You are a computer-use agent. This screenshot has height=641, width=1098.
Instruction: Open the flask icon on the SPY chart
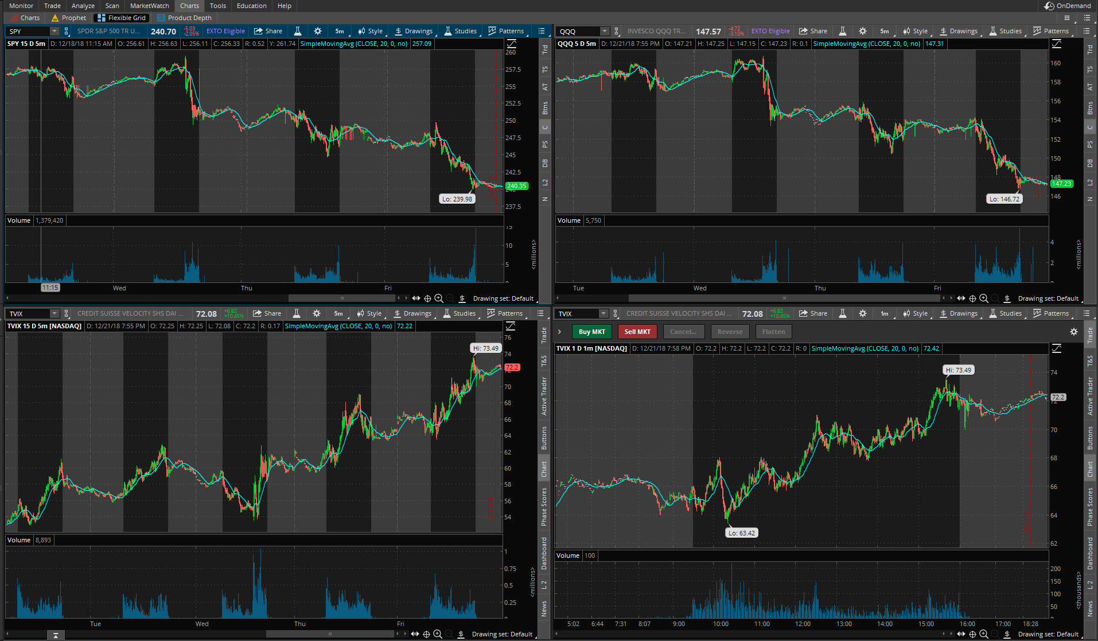[x=298, y=31]
